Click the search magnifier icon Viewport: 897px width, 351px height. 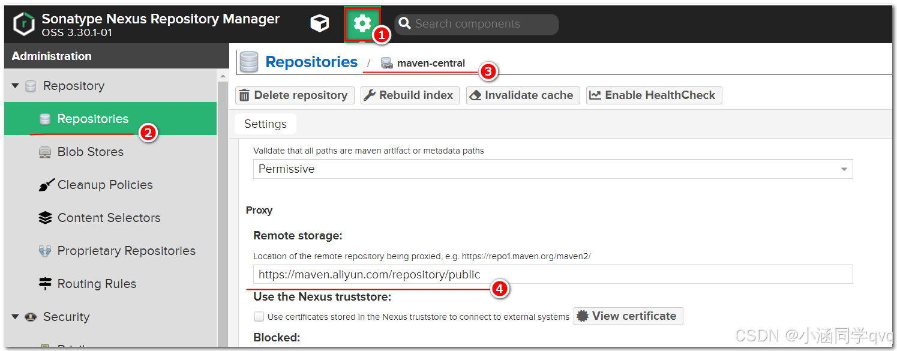pos(405,23)
